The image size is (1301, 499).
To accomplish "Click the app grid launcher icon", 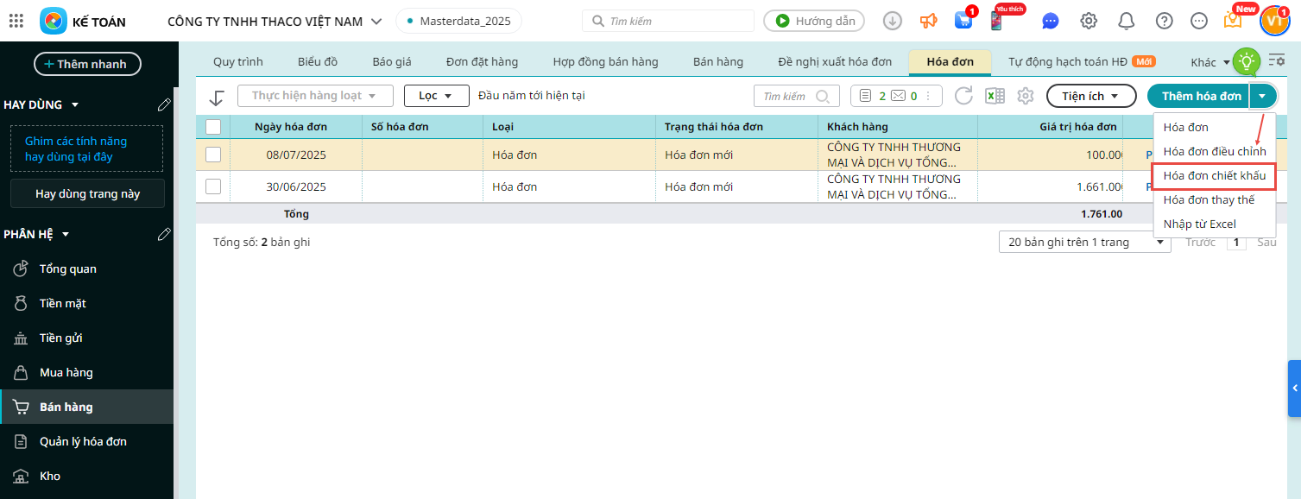I will coord(16,21).
